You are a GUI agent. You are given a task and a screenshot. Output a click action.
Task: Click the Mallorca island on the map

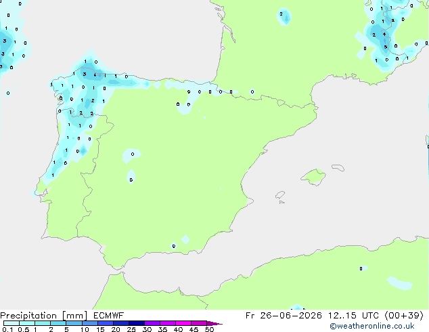click(314, 177)
